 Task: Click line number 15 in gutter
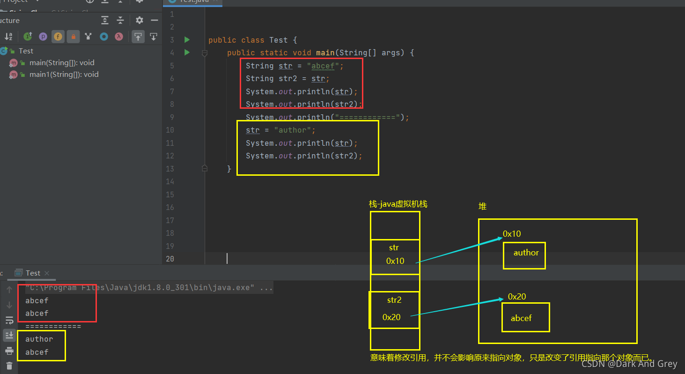point(170,194)
